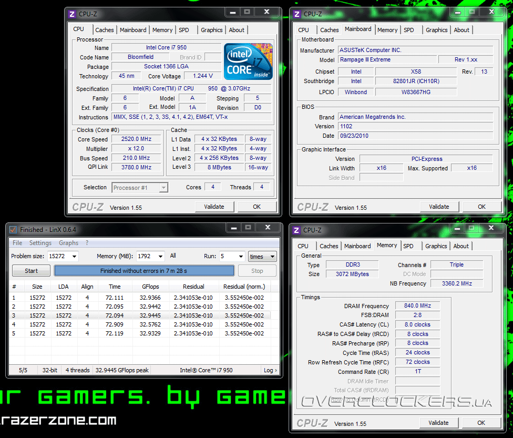The image size is (513, 438).
Task: Select Caches tab in the Memory window
Action: [x=329, y=246]
